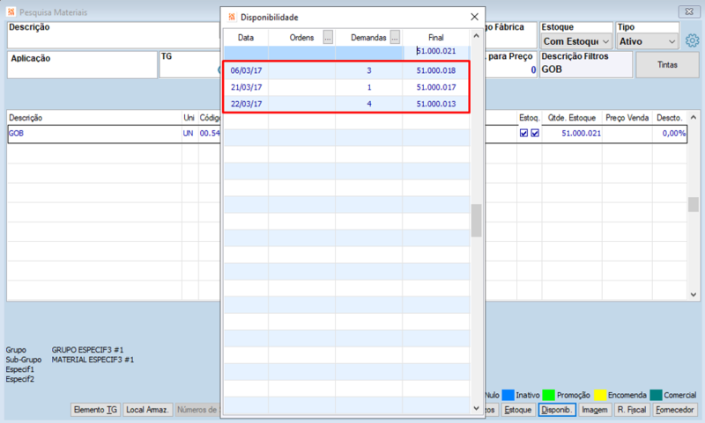Click the Uni column header
This screenshot has width=705, height=423.
point(189,118)
